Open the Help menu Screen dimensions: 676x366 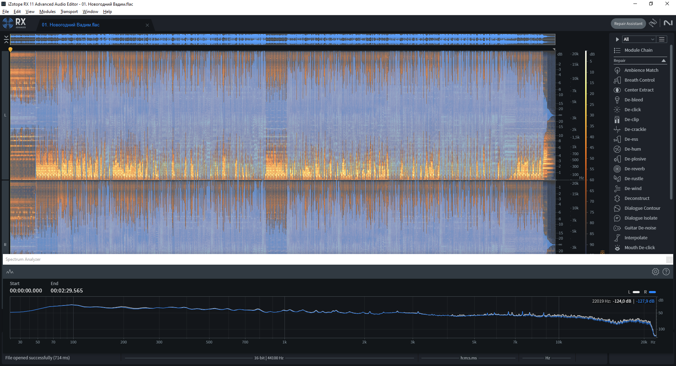click(x=107, y=12)
